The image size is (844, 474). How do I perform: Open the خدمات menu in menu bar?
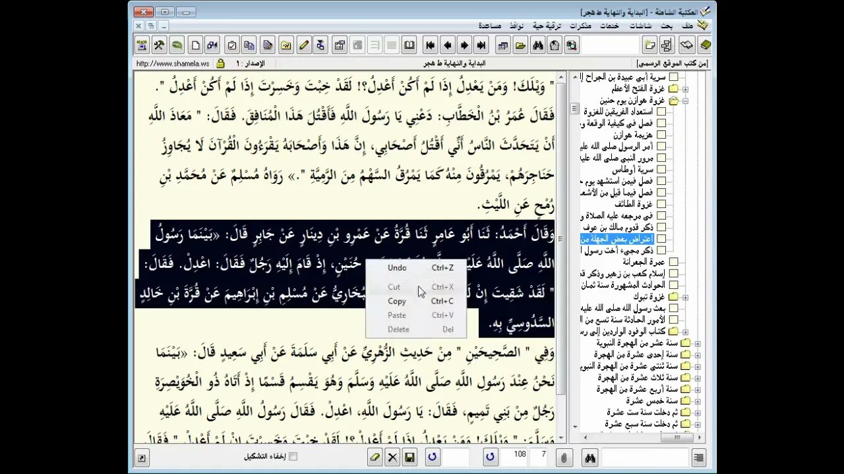609,26
